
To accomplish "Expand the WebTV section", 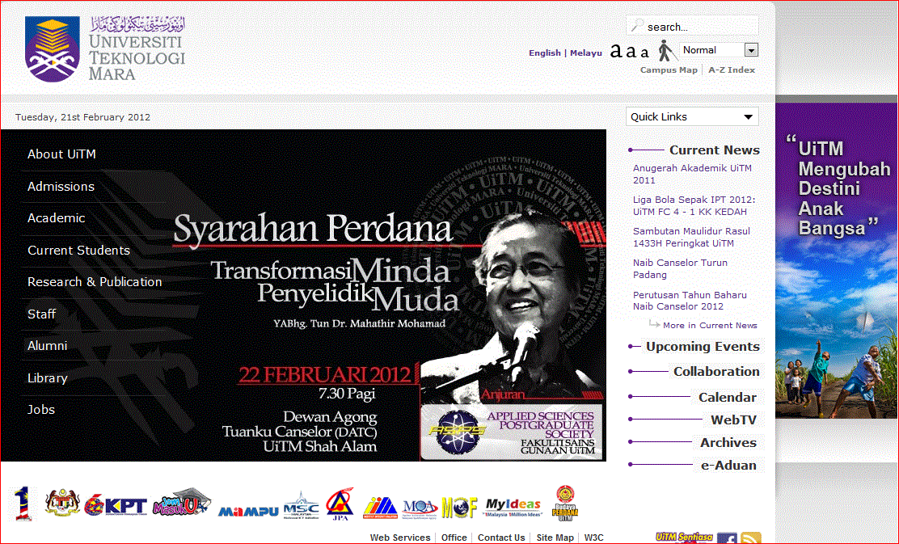I will (733, 420).
